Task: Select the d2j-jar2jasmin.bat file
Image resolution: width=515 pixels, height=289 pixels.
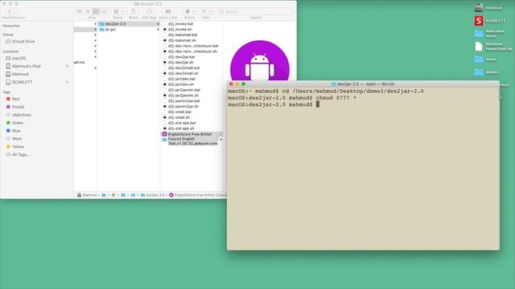Action: click(184, 90)
